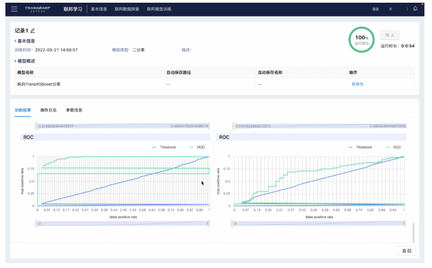This screenshot has height=268, width=432.
Task: Open 联邦数据探索 in top navigation
Action: point(127,9)
